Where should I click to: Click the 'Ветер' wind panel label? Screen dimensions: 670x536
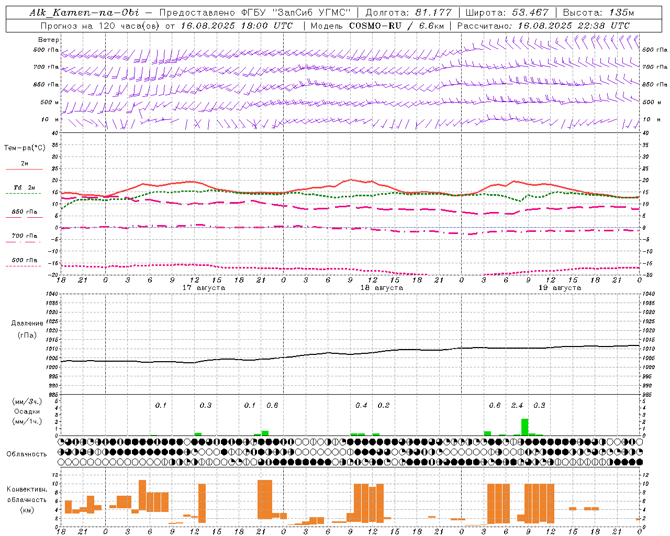(49, 40)
